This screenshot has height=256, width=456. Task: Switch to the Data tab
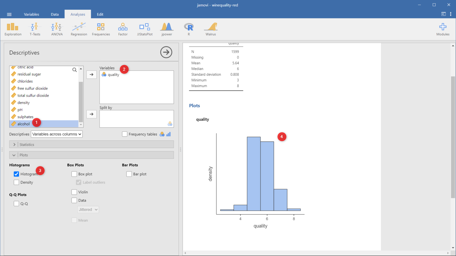point(55,14)
